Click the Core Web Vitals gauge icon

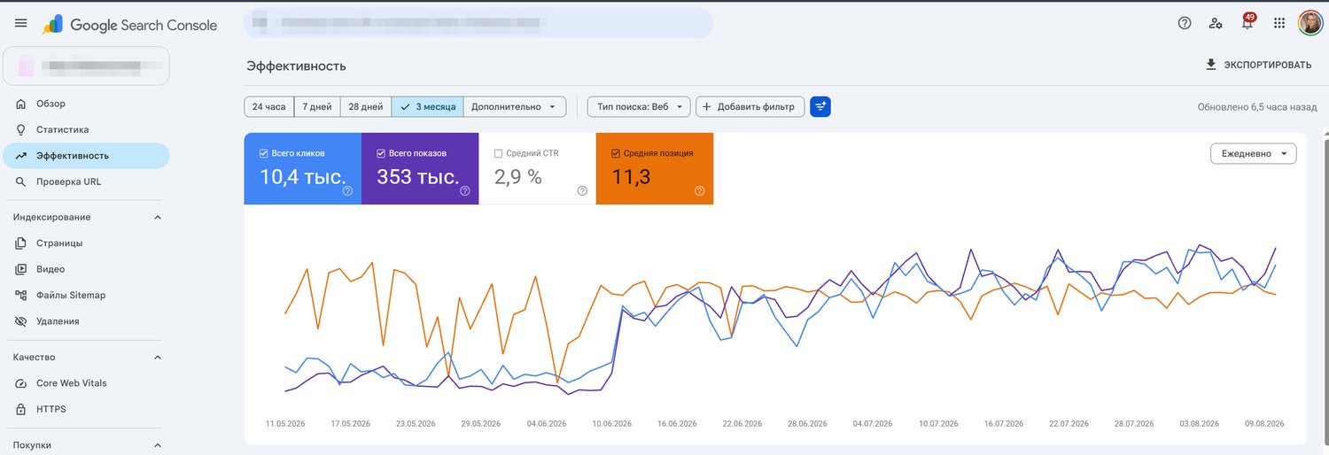[21, 383]
